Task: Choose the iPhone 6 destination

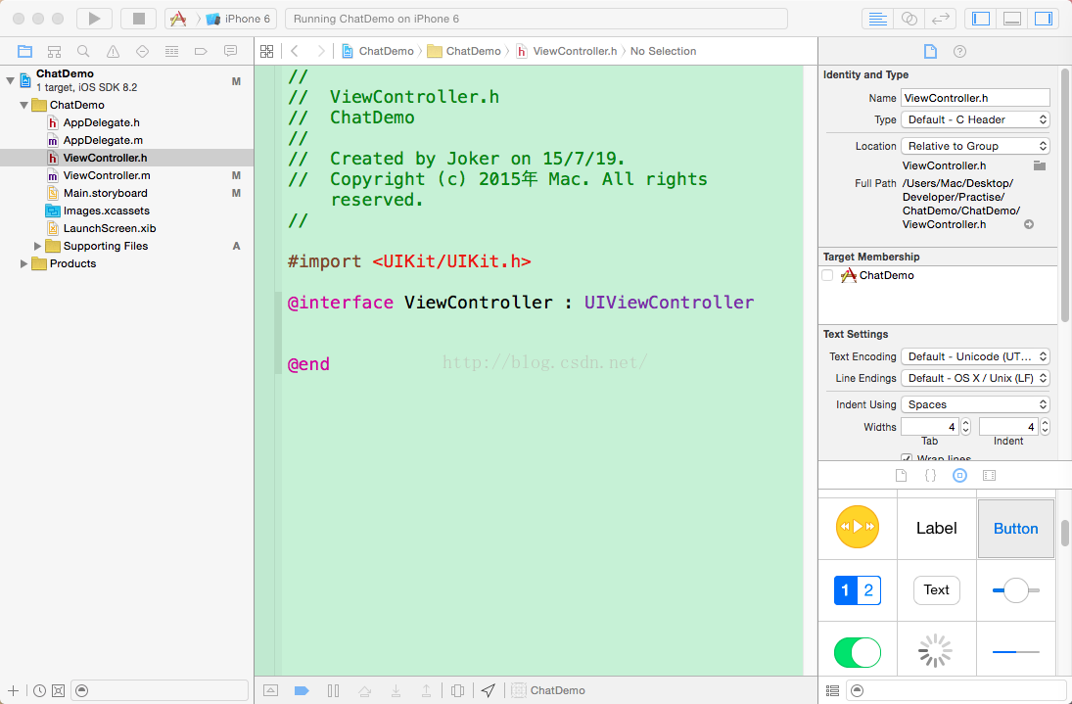Action: tap(239, 19)
